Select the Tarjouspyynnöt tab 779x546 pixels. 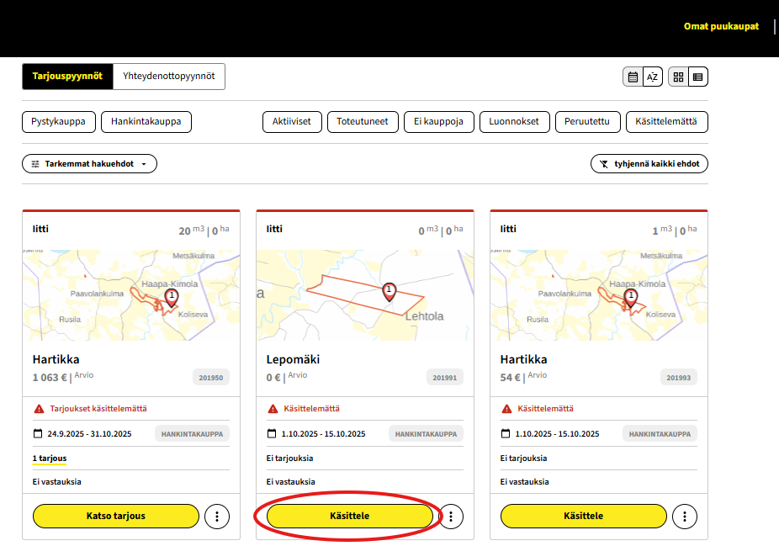67,77
